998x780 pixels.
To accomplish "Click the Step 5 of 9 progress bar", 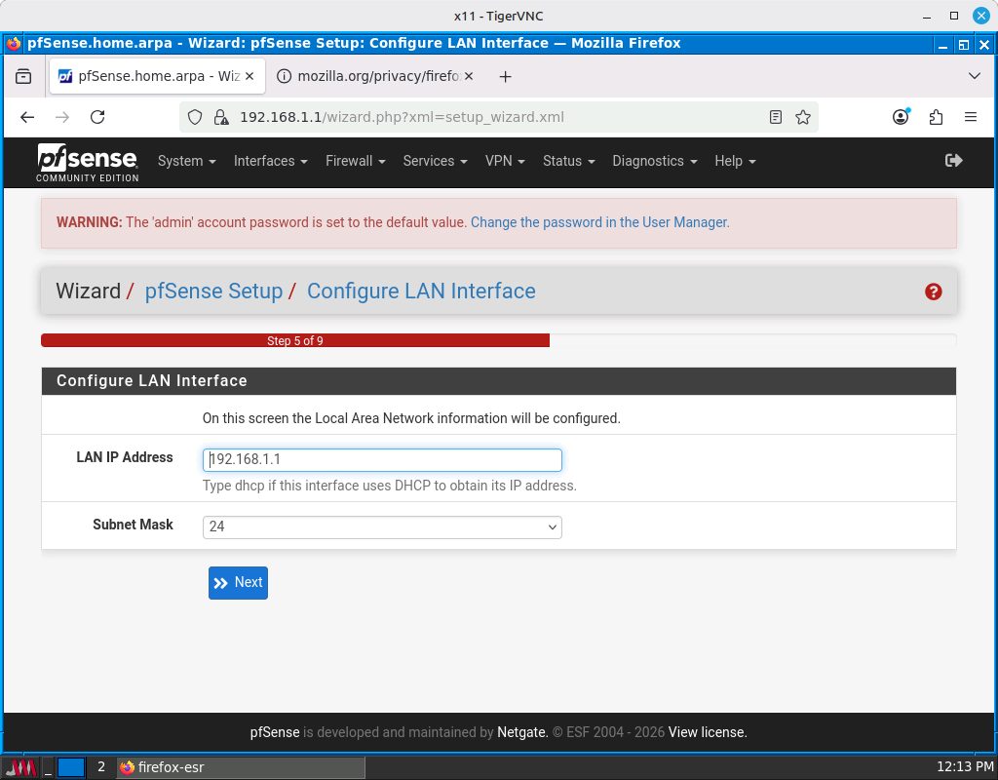I will click(x=295, y=341).
